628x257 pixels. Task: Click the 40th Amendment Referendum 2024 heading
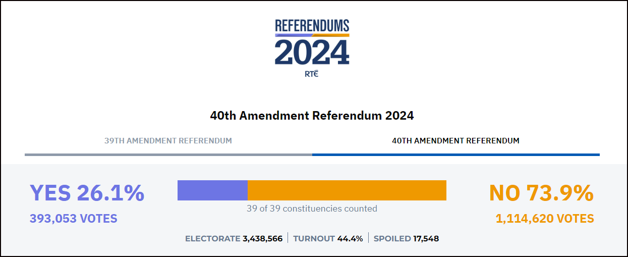312,116
